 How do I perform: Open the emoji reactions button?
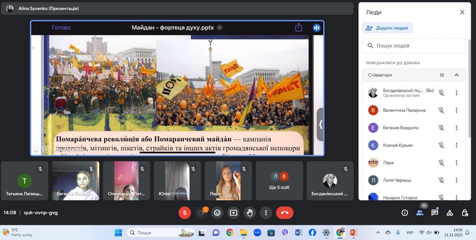pos(217,213)
